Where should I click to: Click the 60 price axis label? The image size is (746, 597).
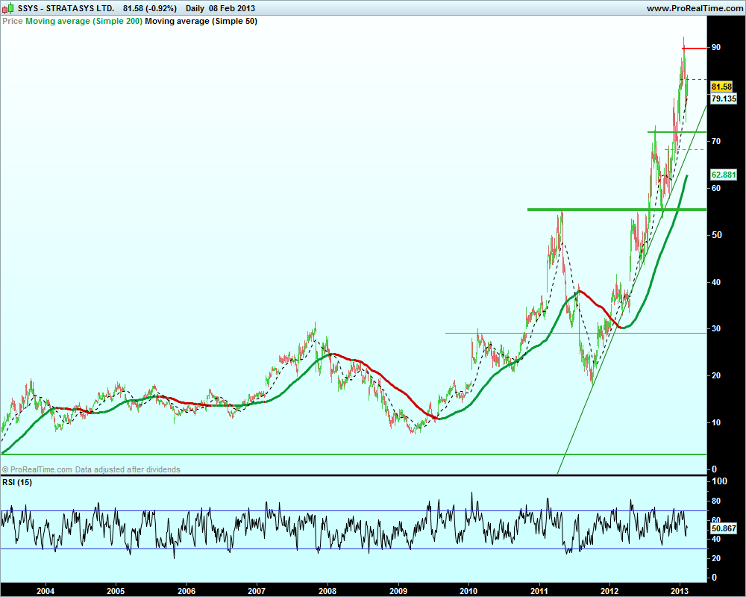[x=716, y=188]
